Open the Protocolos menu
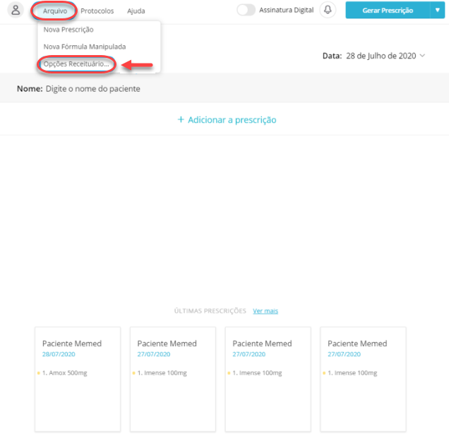Image resolution: width=449 pixels, height=438 pixels. 97,11
